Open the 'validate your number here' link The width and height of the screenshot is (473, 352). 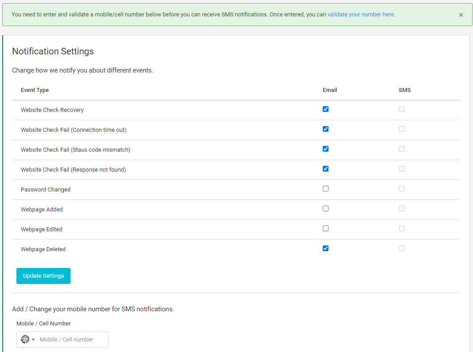coord(360,15)
